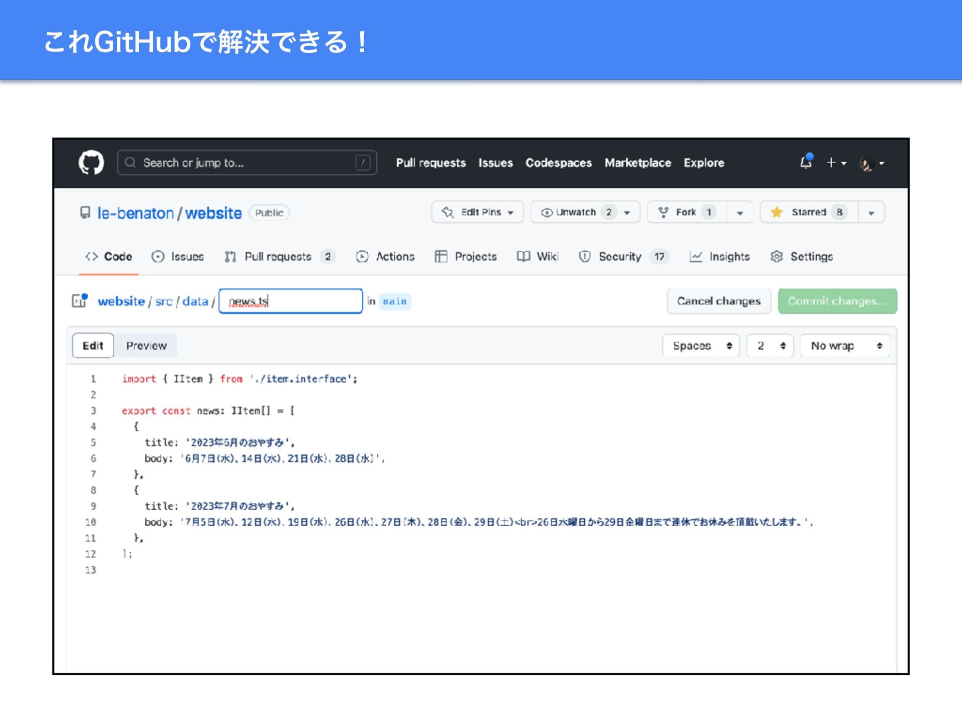
Task: Click the Settings gear icon
Action: (777, 256)
